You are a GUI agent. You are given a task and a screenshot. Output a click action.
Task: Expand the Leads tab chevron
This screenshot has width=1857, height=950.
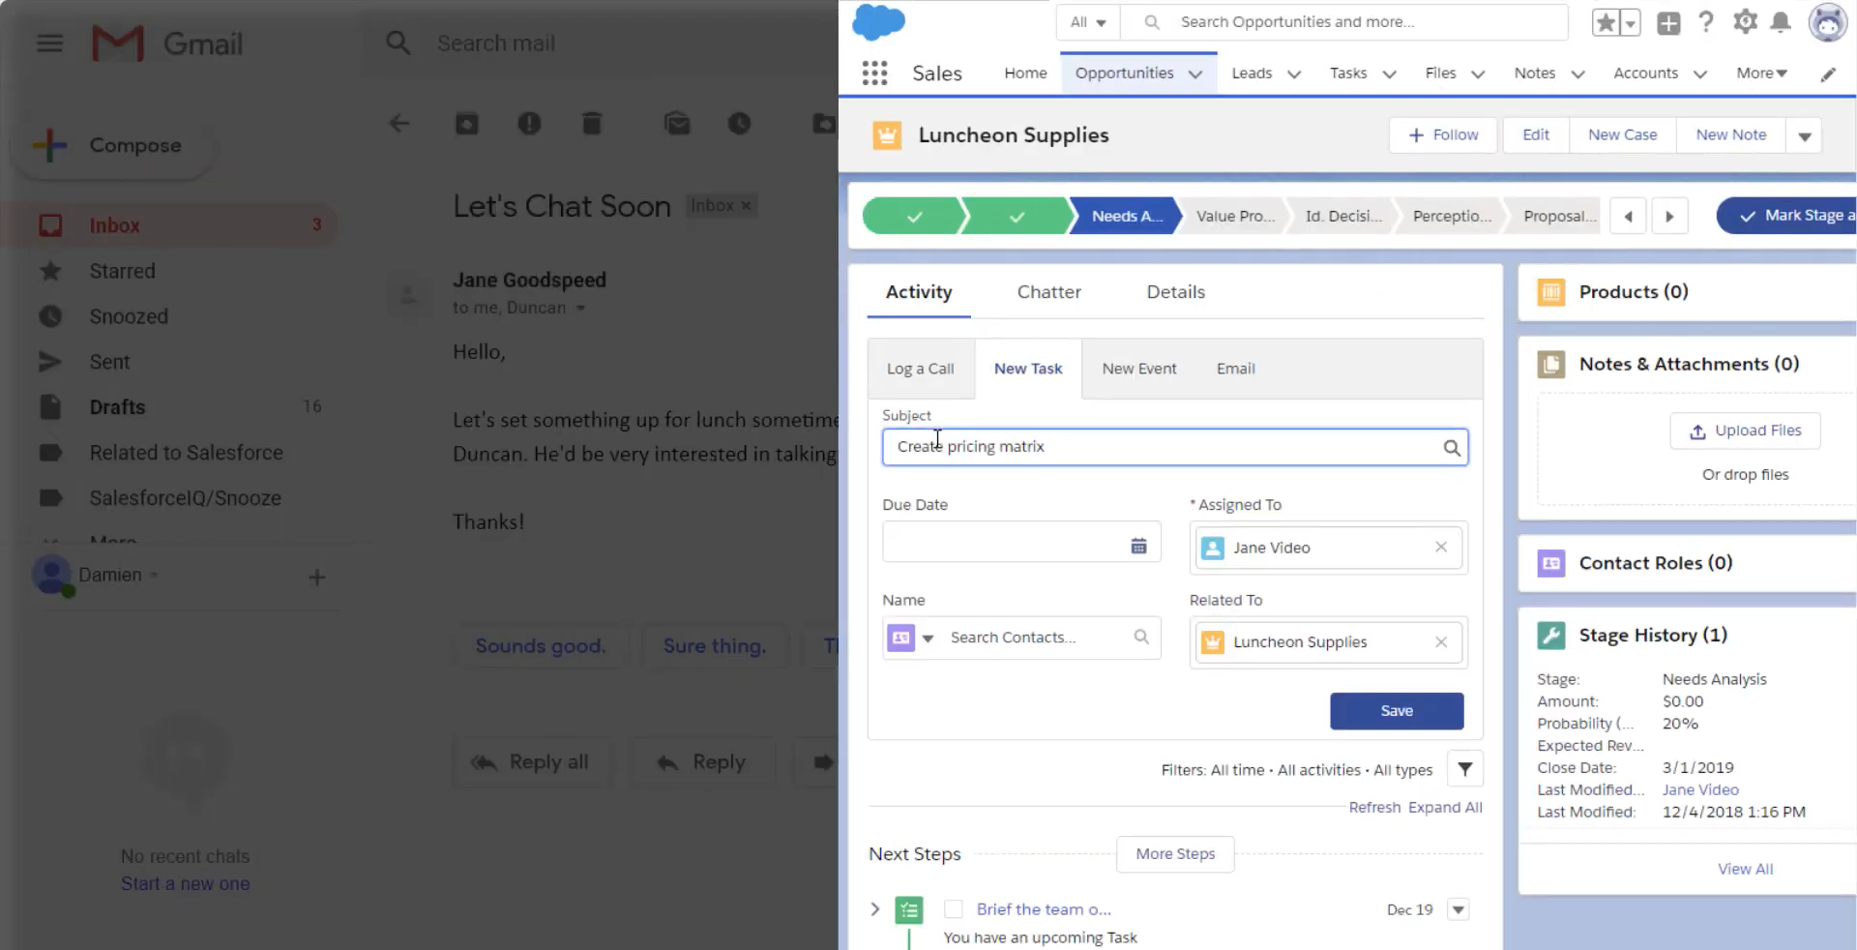1294,74
